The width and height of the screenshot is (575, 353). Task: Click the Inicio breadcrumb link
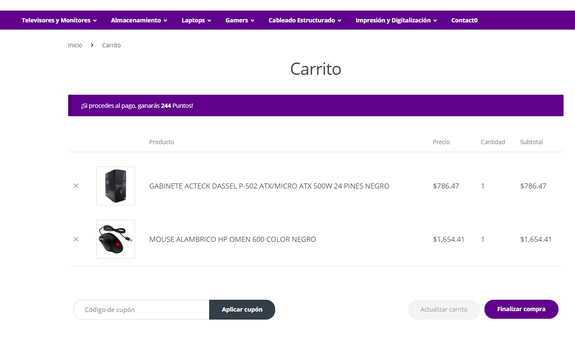(x=75, y=45)
